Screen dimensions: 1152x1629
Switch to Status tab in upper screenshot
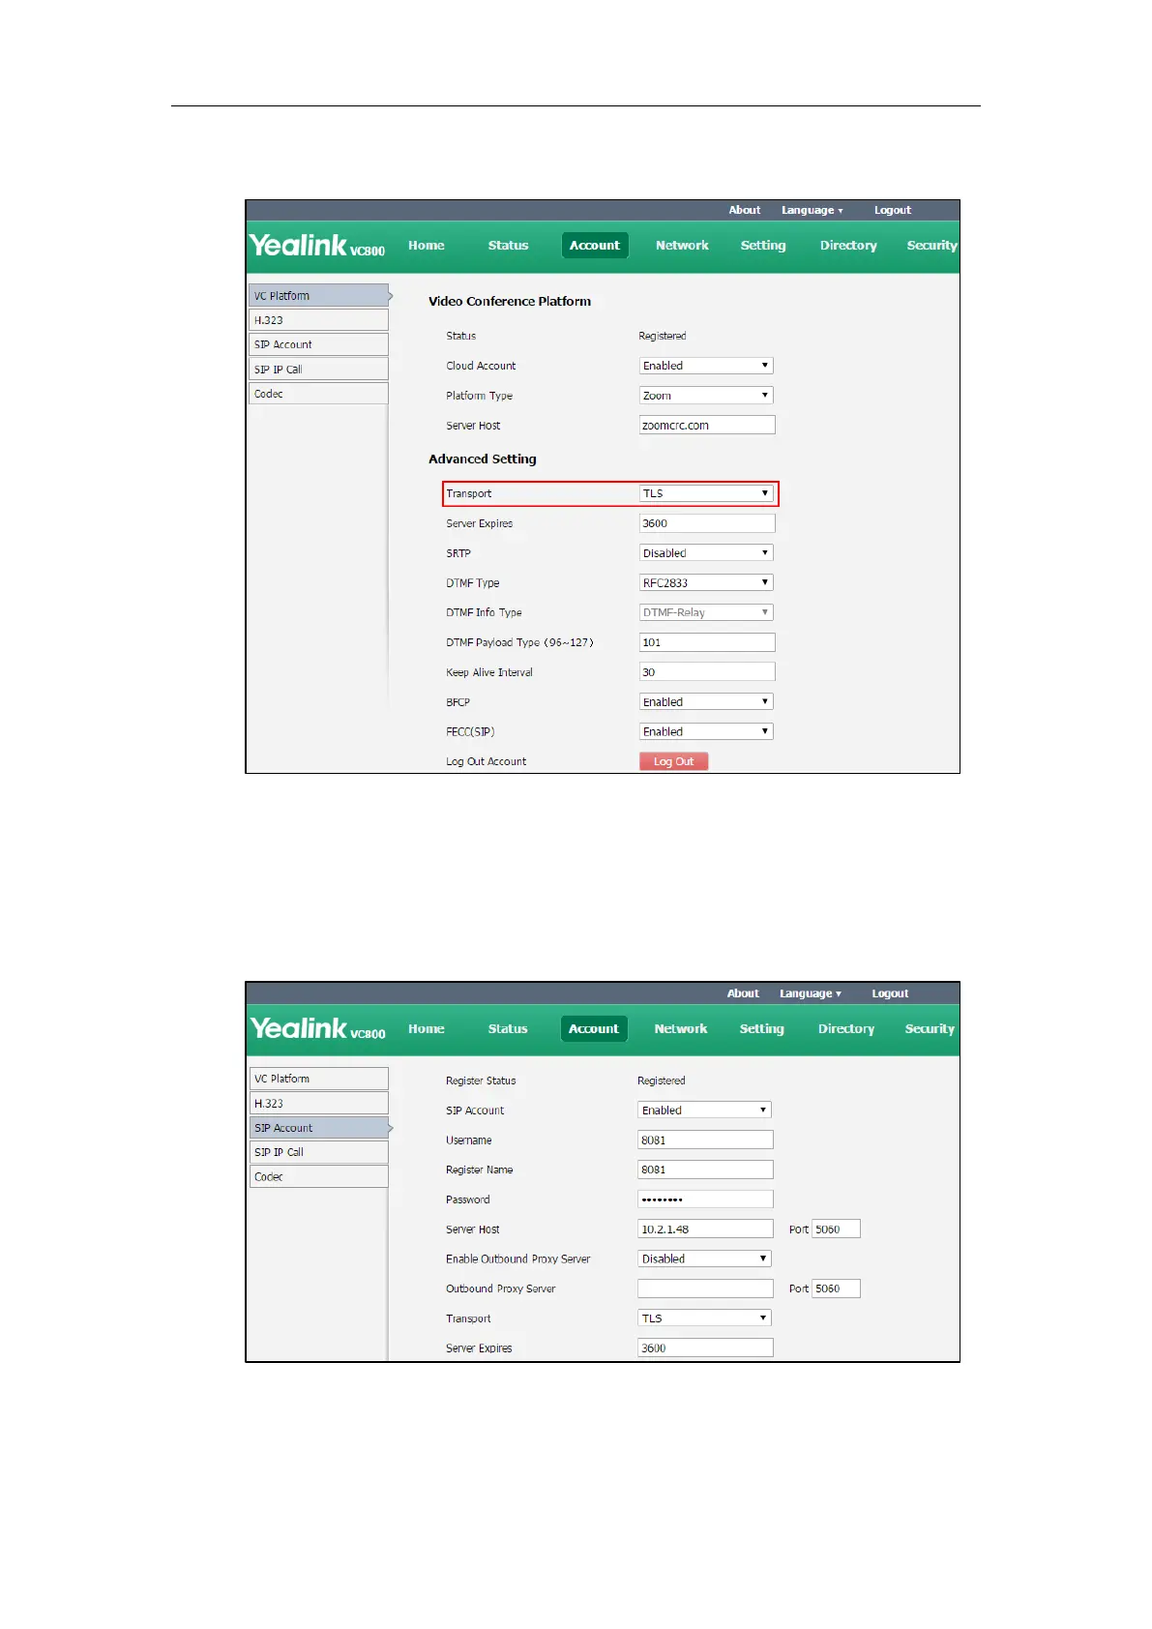tap(508, 246)
